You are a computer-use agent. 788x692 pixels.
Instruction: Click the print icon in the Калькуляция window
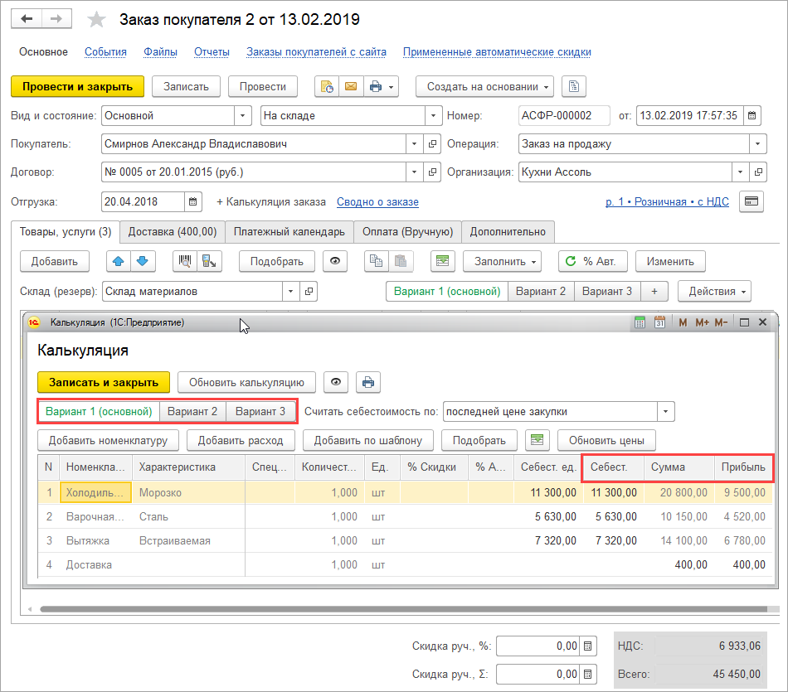pyautogui.click(x=368, y=382)
